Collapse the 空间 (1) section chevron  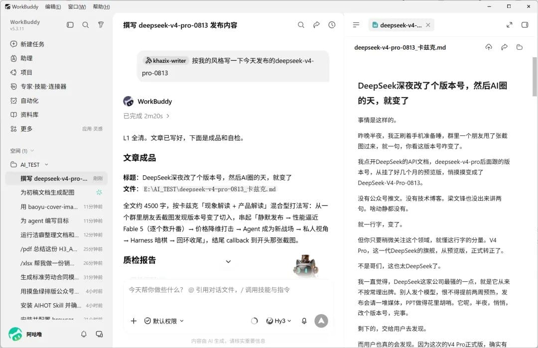tap(32, 151)
